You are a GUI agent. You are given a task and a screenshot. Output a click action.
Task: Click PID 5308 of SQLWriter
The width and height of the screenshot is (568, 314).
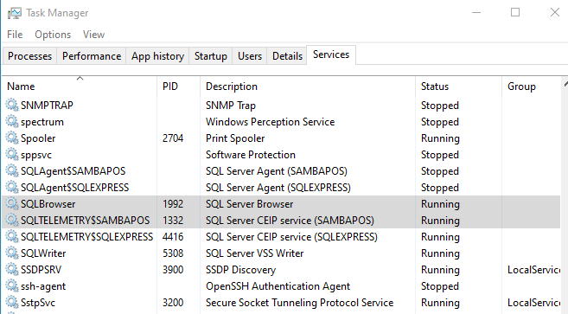coord(173,253)
